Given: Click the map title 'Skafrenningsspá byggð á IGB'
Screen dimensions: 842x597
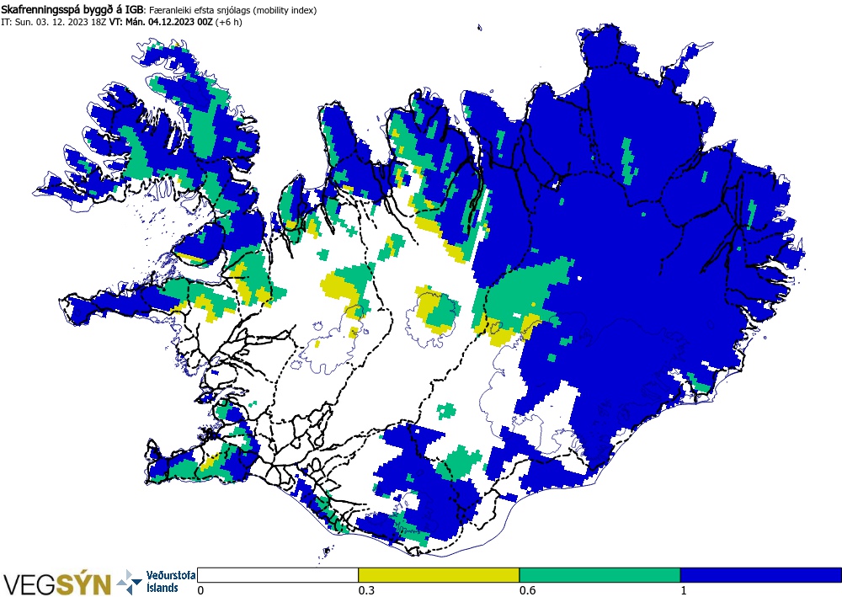Looking at the screenshot, I should point(72,10).
